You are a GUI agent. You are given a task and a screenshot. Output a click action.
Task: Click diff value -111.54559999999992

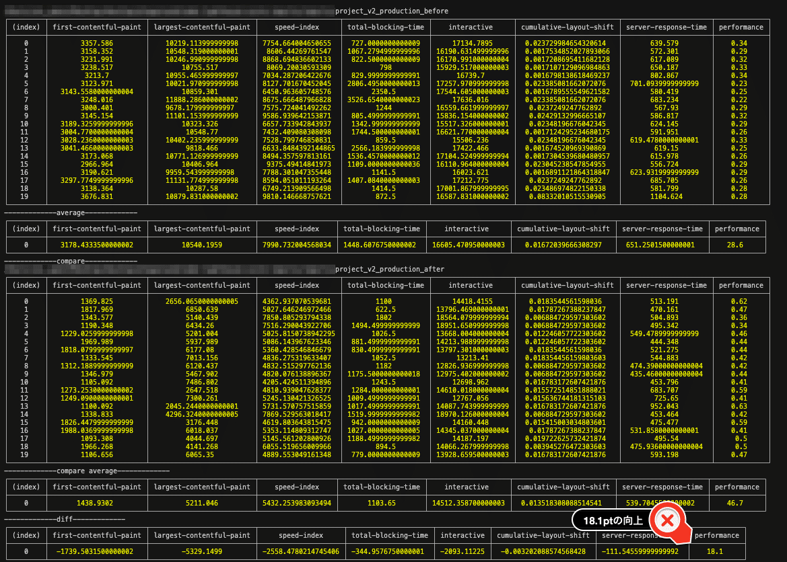tap(640, 551)
